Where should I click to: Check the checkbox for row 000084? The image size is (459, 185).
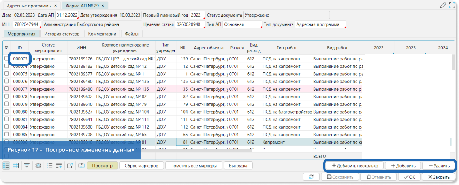[x=6, y=127]
